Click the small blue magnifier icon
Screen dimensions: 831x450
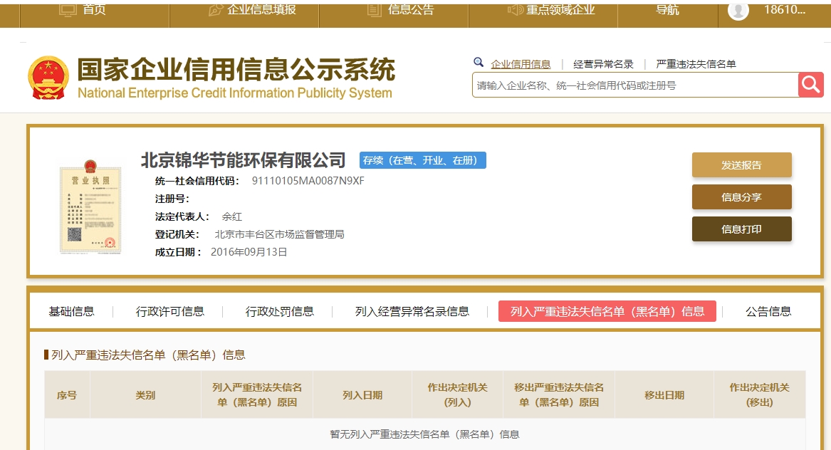pos(479,63)
